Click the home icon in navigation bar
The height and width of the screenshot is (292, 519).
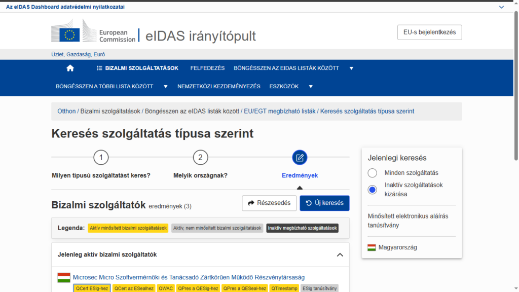point(70,68)
